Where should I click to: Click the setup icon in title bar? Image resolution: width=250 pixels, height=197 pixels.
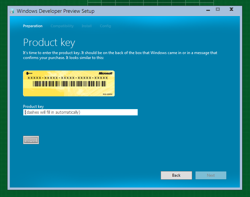[12, 11]
